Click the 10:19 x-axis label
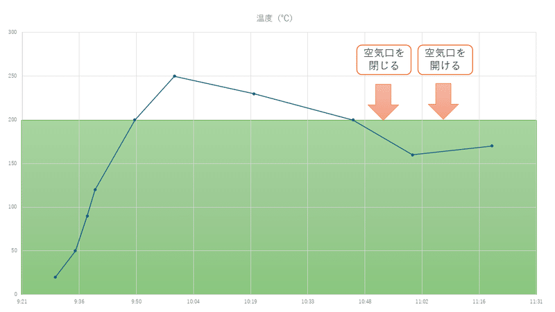Image resolution: width=555 pixels, height=312 pixels. pyautogui.click(x=250, y=302)
